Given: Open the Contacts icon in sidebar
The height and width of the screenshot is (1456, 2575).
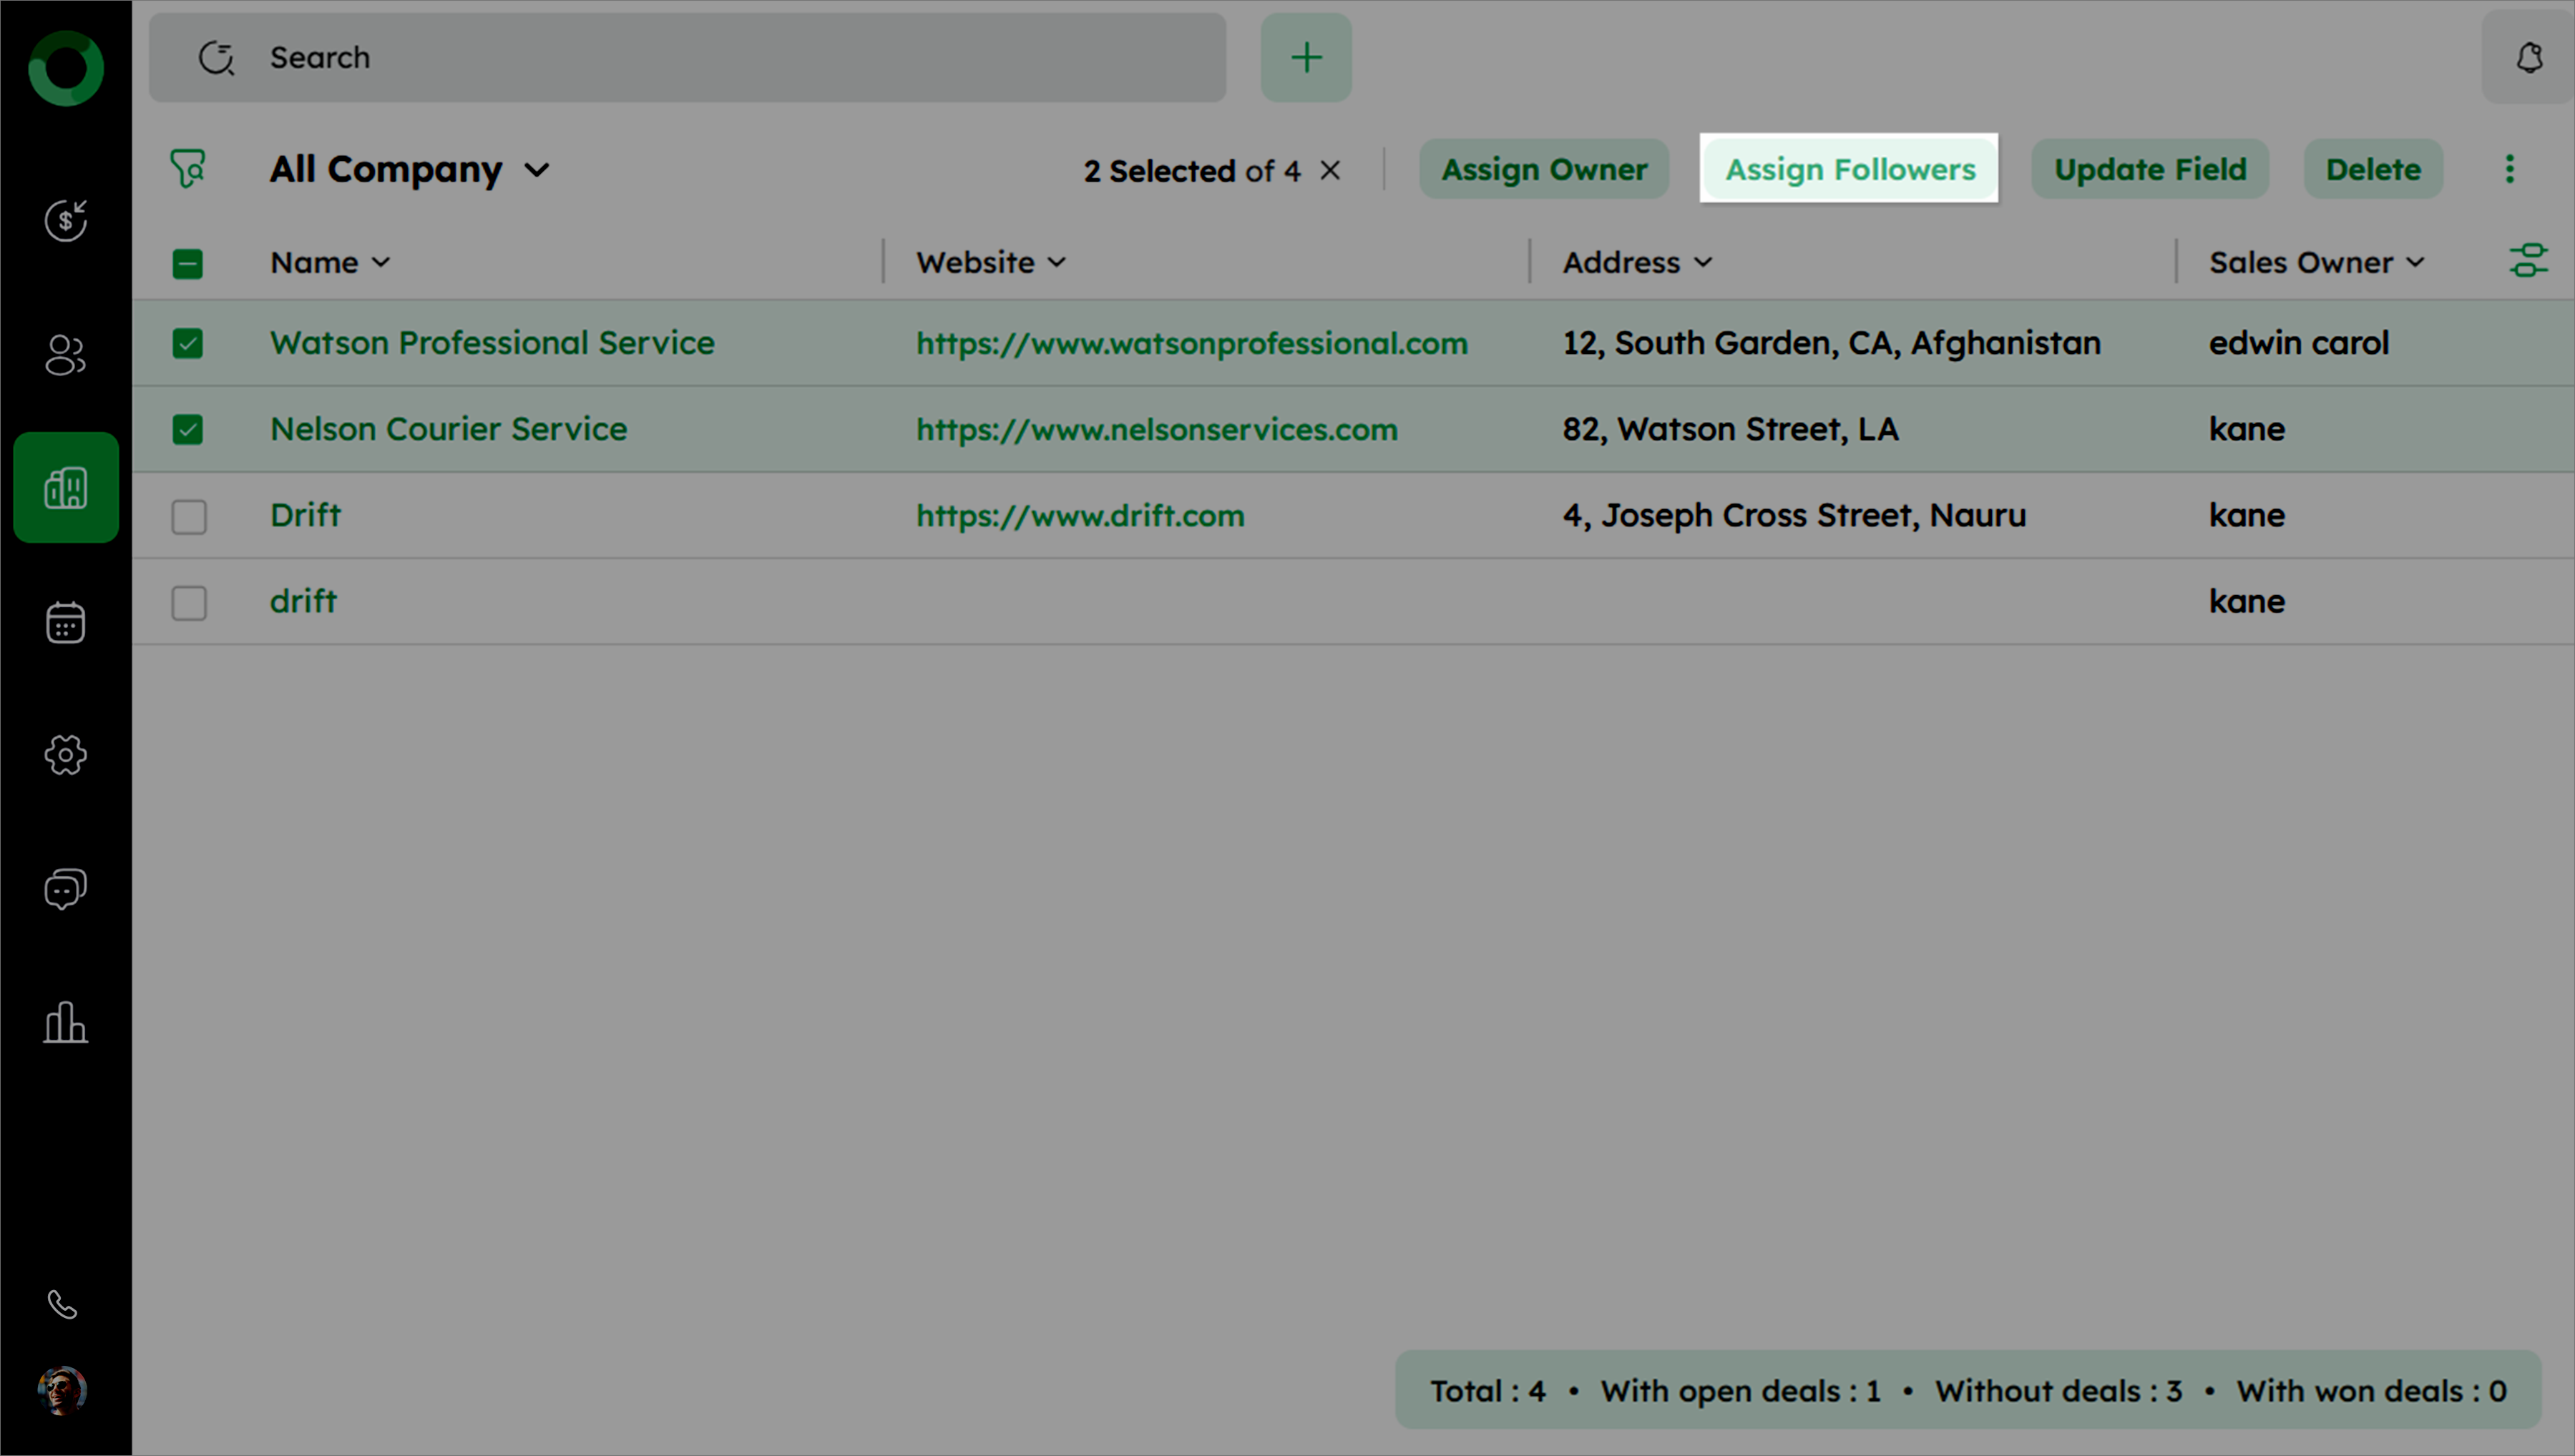Looking at the screenshot, I should pos(66,355).
